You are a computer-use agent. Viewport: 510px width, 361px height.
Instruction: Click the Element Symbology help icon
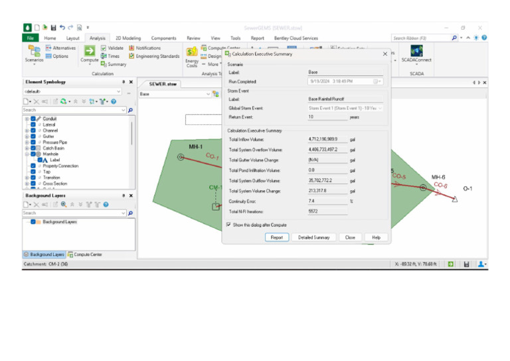pos(114,102)
